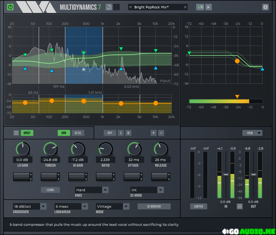Click the RELEASE knob
The width and height of the screenshot is (276, 235).
(x=161, y=149)
